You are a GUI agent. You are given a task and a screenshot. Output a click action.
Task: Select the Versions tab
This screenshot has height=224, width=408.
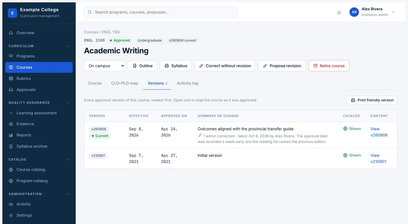coord(158,83)
